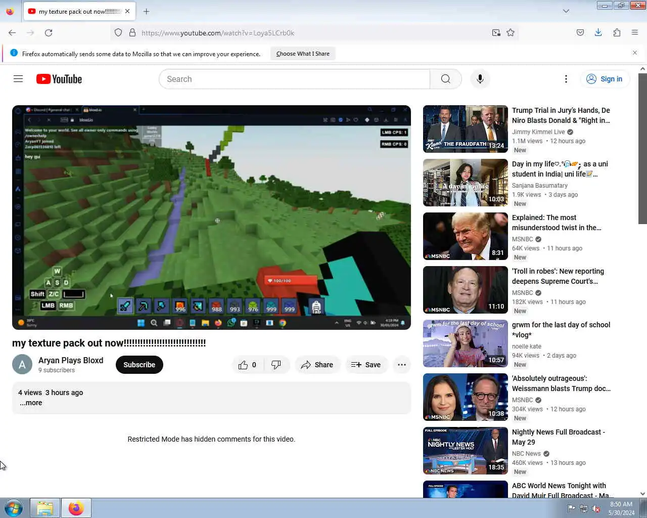Click Choose What I Share button
This screenshot has width=647, height=518.
point(303,54)
